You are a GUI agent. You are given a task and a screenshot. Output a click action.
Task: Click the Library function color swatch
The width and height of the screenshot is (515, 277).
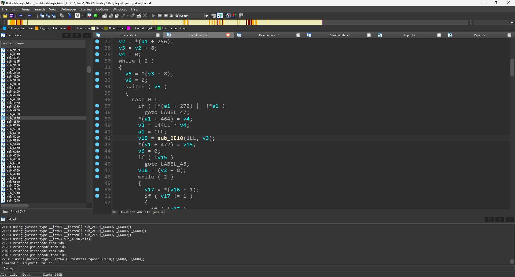point(5,28)
